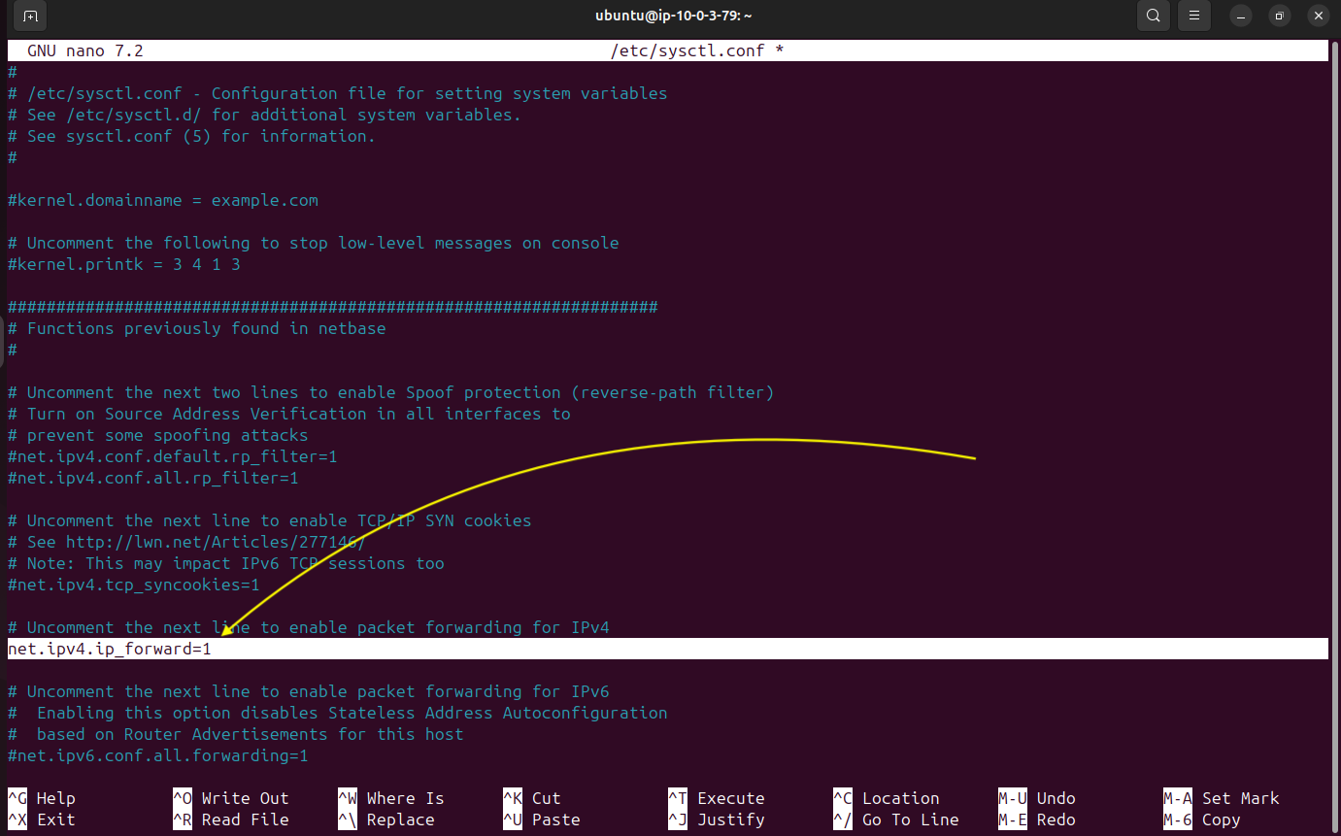Click the M-U Undo shortcut
Viewport: 1341px width, 836px height.
coord(1041,798)
